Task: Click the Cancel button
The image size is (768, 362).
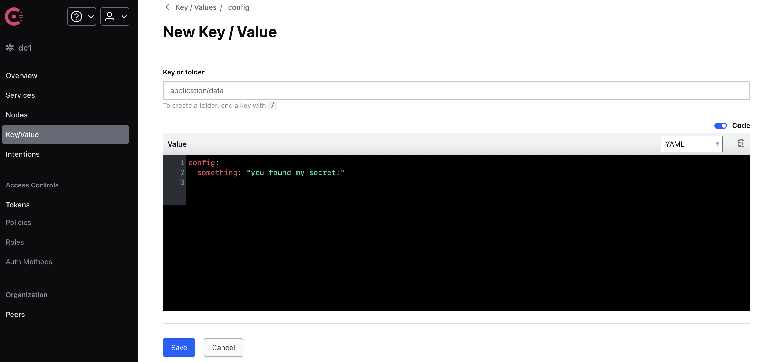Action: (x=223, y=347)
